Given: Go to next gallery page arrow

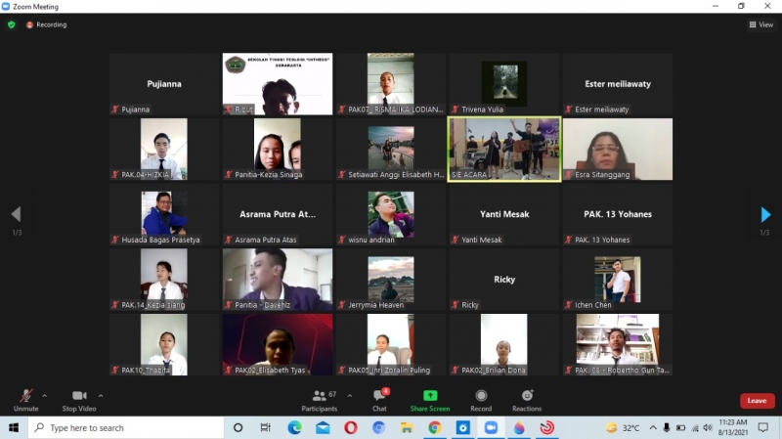Looking at the screenshot, I should 765,215.
